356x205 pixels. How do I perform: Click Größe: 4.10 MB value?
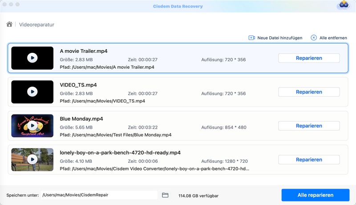(x=76, y=162)
